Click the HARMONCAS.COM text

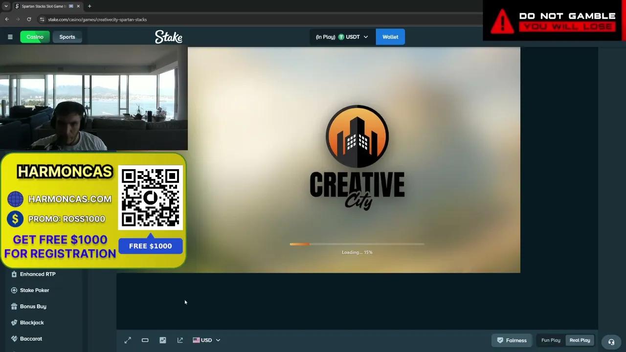pos(70,199)
